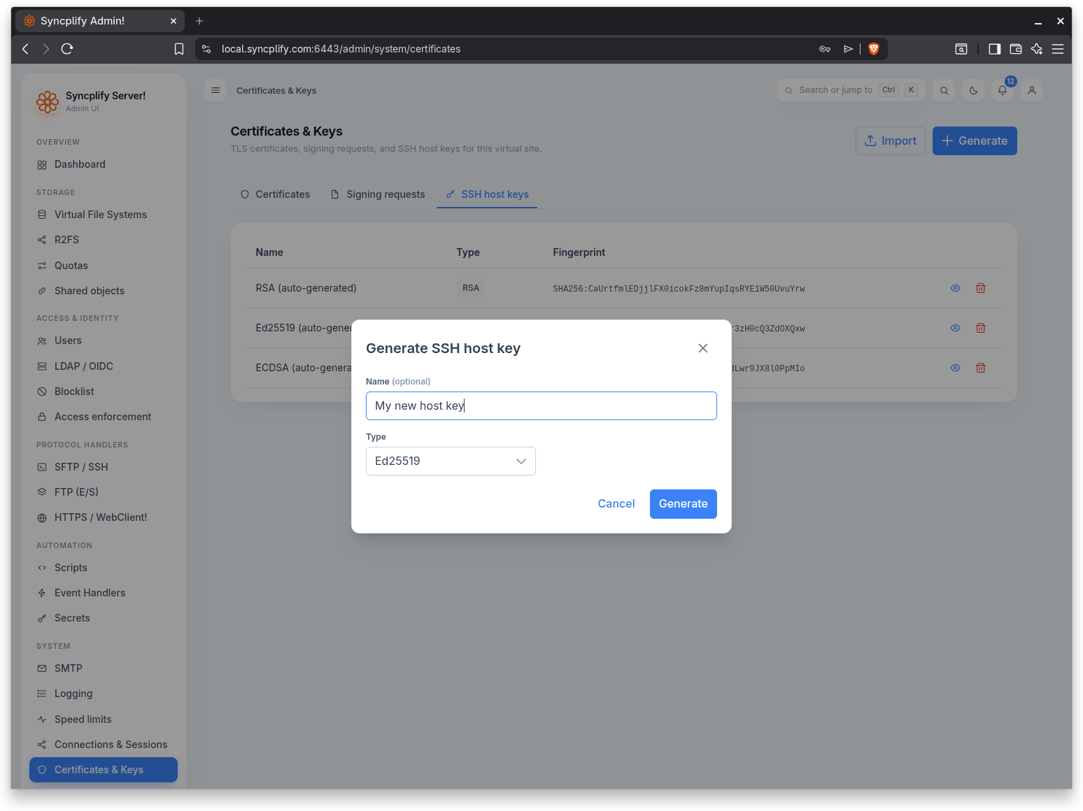The width and height of the screenshot is (1083, 811).
Task: View the Ed25519 host key eye icon
Action: [955, 328]
